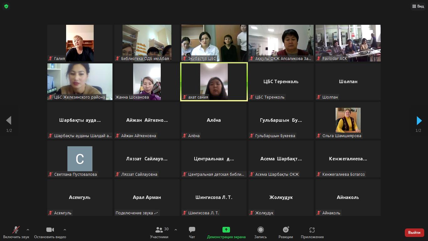Click the green encryption shield icon
The image size is (428, 241).
coord(6,6)
